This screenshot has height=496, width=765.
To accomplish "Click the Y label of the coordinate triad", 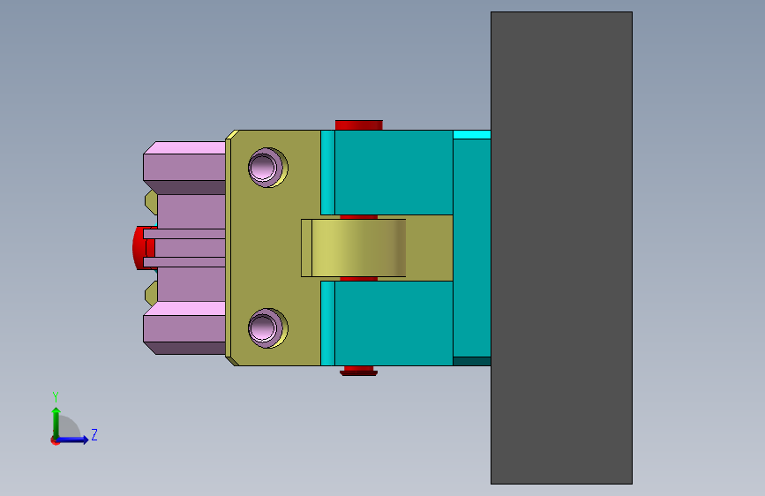I will pyautogui.click(x=56, y=396).
